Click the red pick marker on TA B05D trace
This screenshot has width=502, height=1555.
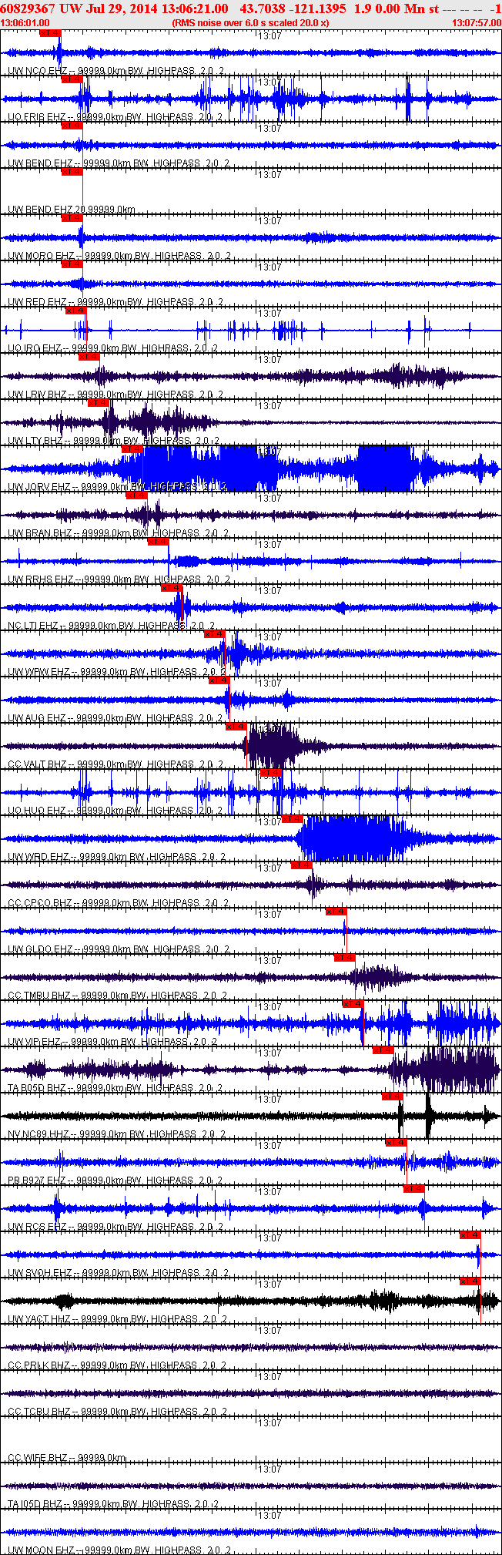(383, 1050)
